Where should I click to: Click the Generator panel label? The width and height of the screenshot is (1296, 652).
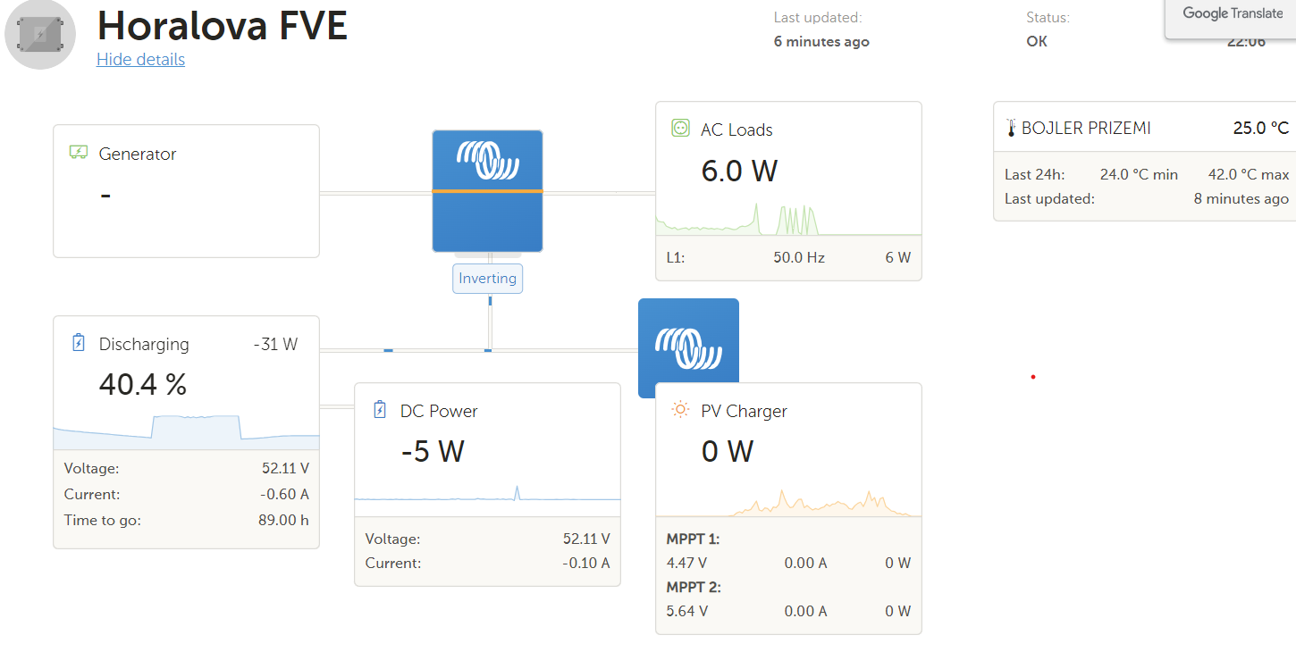[x=138, y=154]
